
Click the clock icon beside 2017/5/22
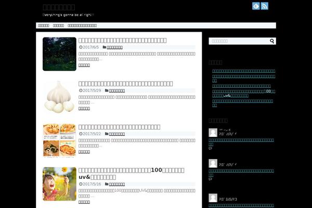pyautogui.click(x=81, y=134)
